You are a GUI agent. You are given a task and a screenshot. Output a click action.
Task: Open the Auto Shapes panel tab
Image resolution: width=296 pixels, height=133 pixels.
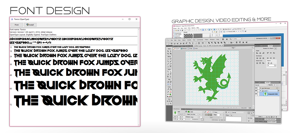click(272, 122)
